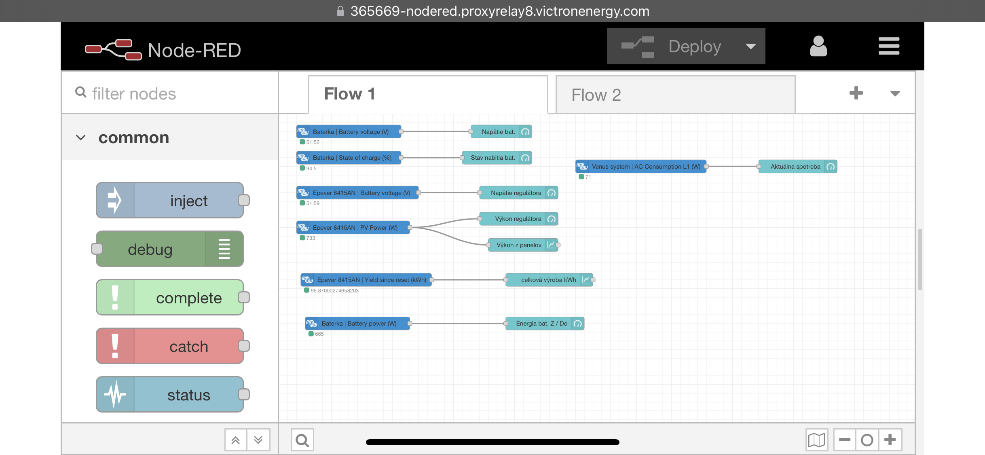This screenshot has width=985, height=455.
Task: Zoom out using the minus button
Action: coord(845,440)
